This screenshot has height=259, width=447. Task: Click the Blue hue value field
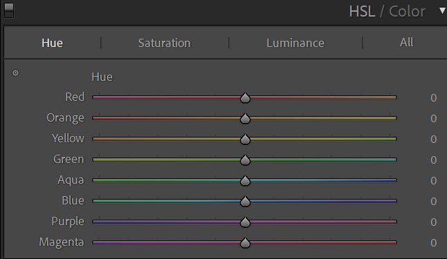tap(433, 202)
